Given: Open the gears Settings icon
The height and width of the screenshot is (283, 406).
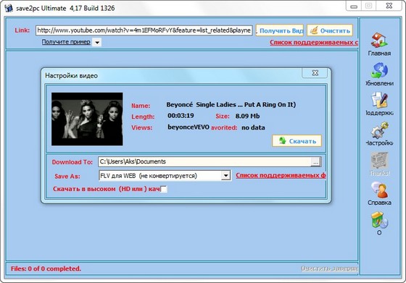Looking at the screenshot, I should point(379,130).
